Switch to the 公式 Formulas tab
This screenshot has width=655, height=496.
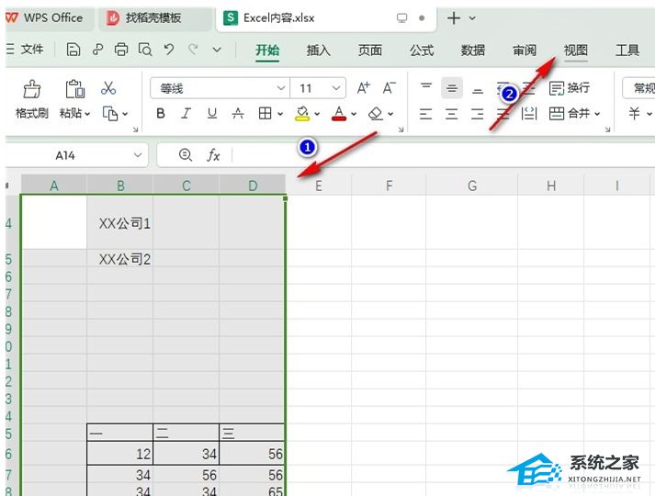(422, 51)
